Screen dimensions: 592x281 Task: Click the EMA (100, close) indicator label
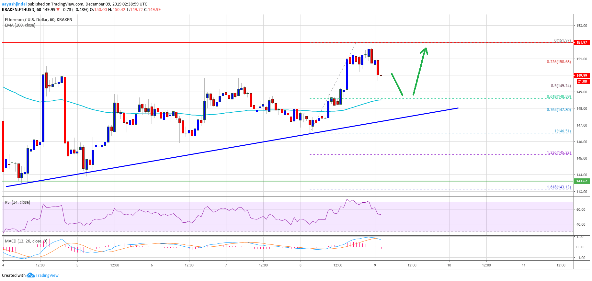(x=20, y=25)
